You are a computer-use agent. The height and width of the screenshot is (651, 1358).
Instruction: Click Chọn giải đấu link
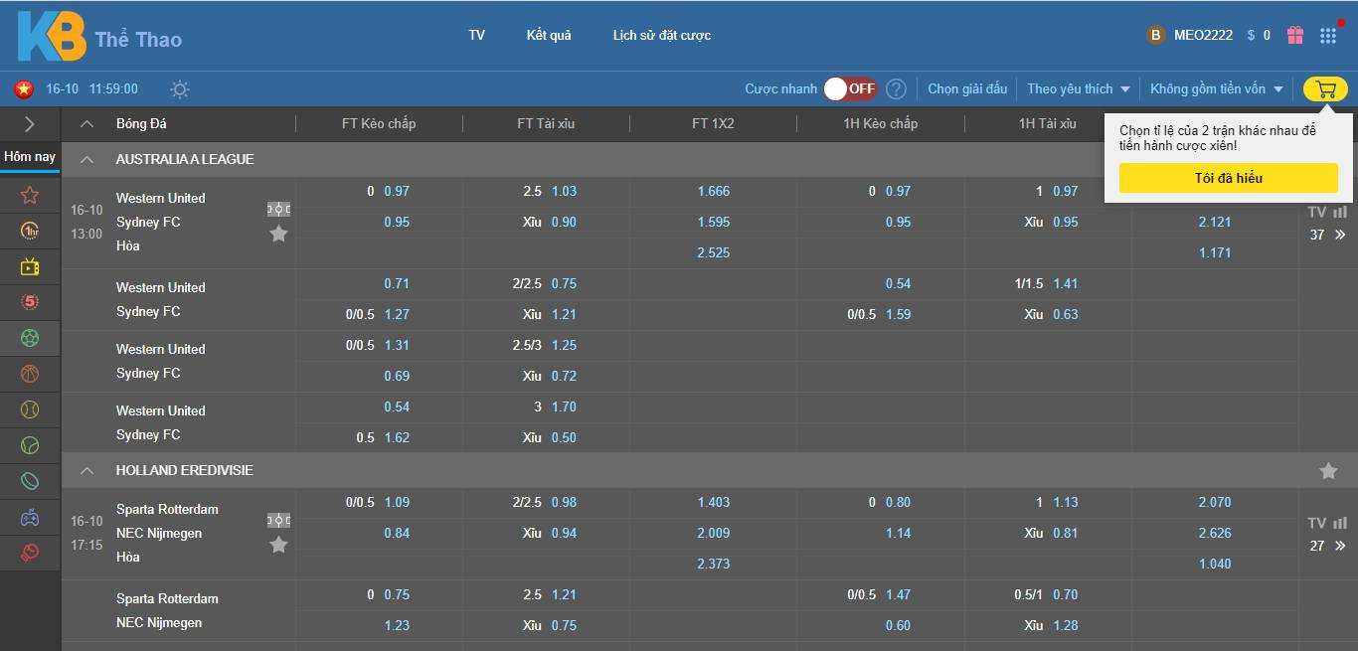click(967, 89)
